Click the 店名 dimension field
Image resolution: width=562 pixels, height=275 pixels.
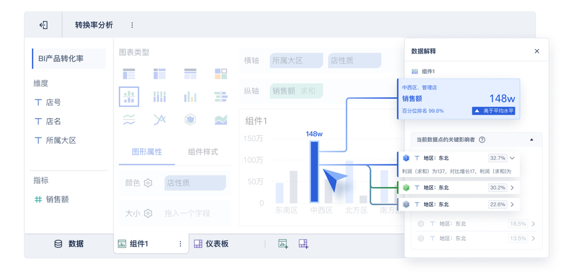click(48, 122)
